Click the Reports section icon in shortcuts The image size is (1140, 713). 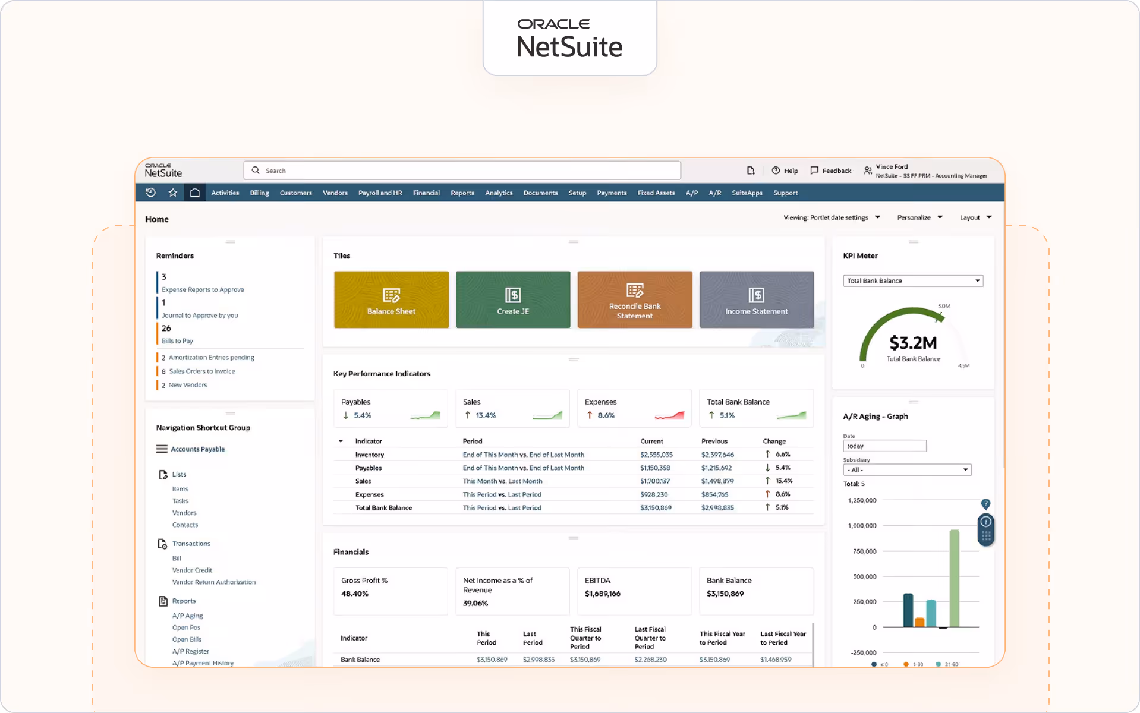pyautogui.click(x=163, y=601)
